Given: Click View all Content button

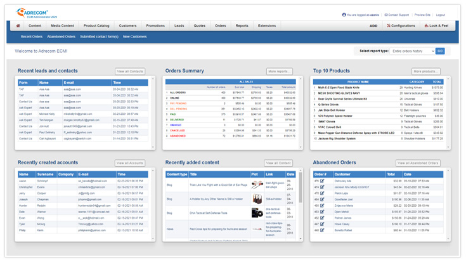Looking at the screenshot, I should 278,163.
